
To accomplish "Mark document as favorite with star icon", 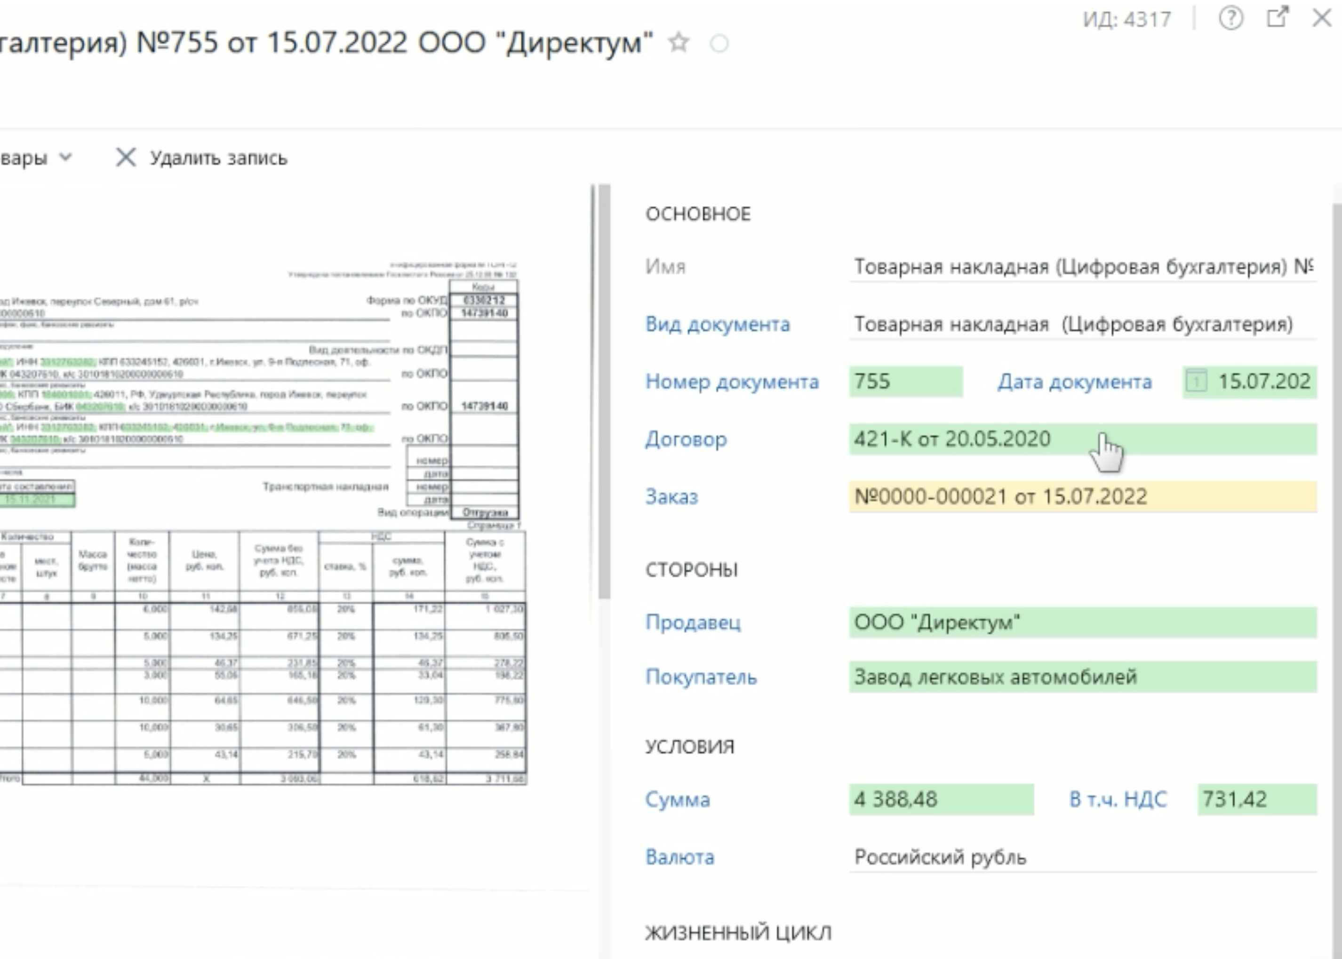I will (679, 42).
